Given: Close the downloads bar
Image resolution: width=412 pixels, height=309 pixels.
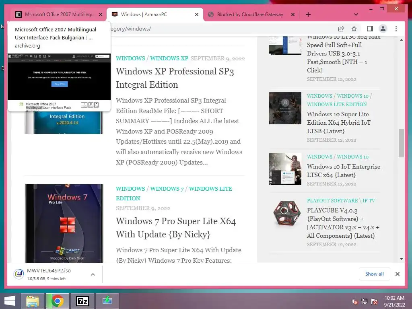Looking at the screenshot, I should (397, 274).
